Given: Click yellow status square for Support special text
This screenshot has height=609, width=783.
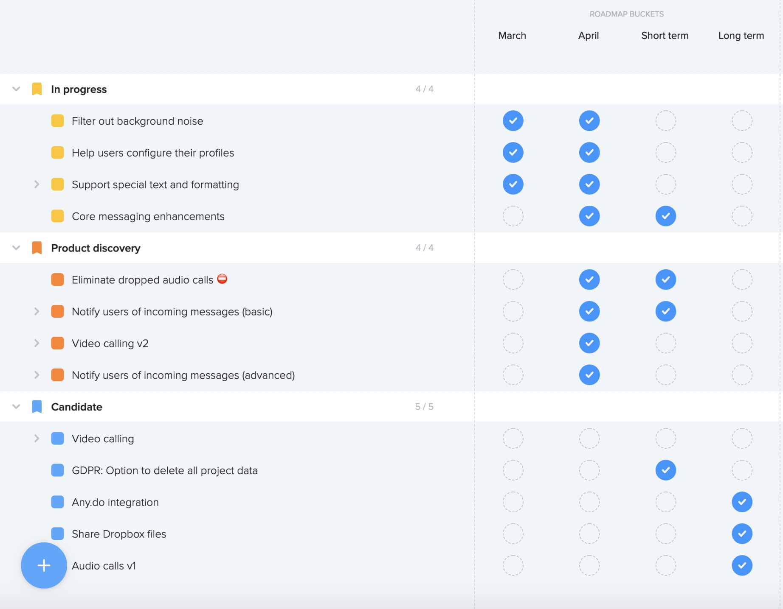Looking at the screenshot, I should [57, 184].
